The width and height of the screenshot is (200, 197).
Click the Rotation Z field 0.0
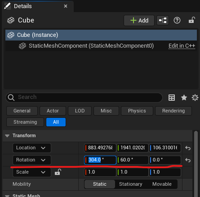pos(165,160)
